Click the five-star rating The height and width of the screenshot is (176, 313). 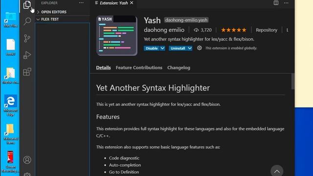(x=234, y=30)
